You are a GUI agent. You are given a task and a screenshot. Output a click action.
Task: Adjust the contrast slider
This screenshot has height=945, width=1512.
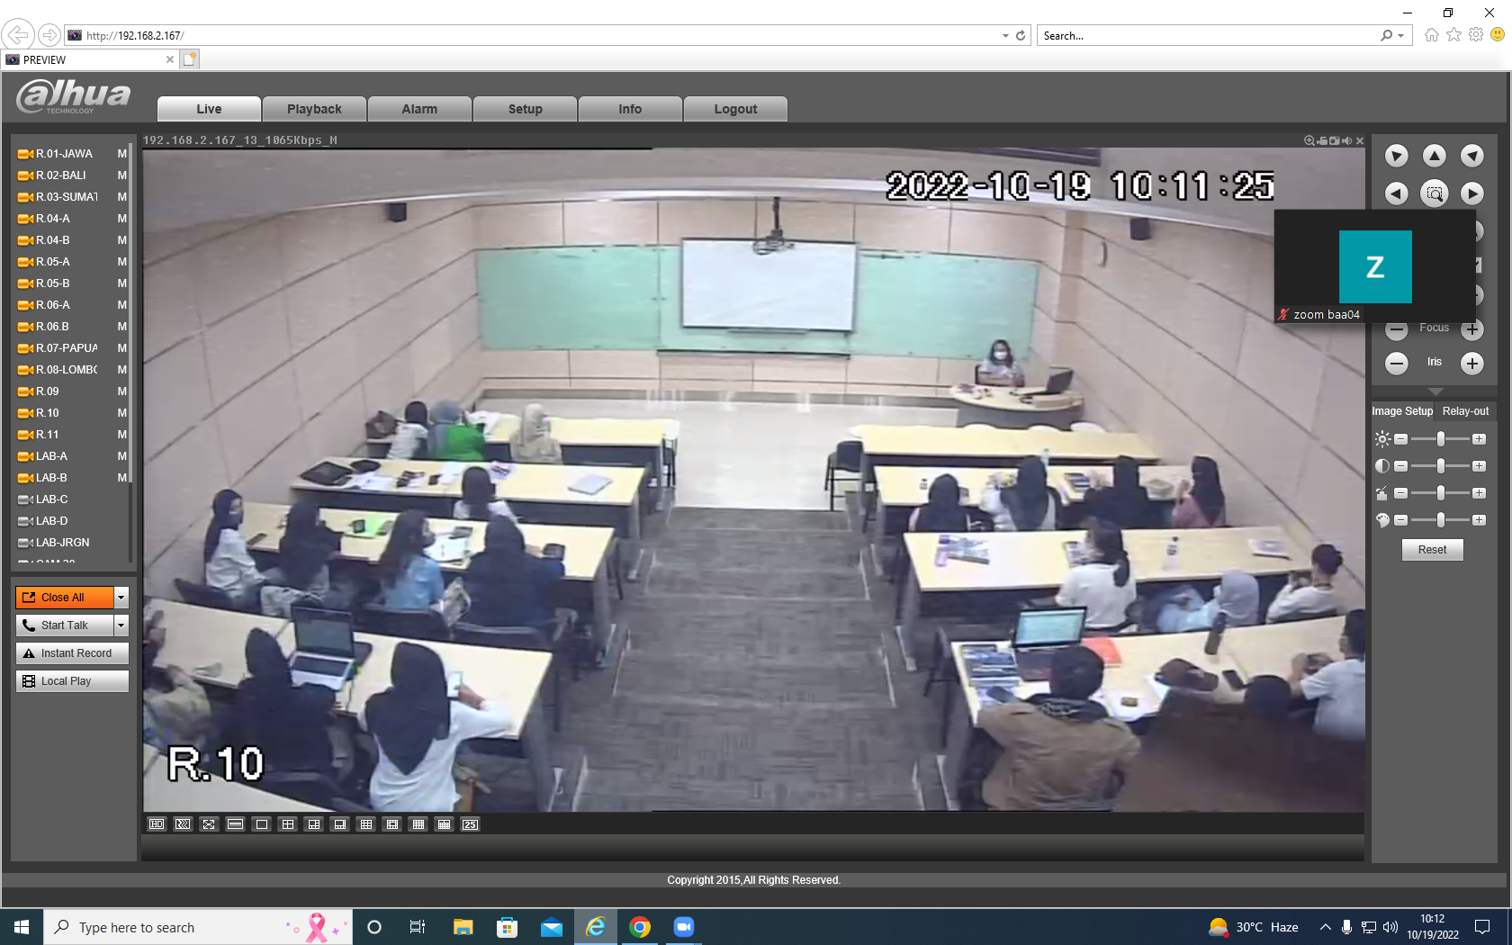click(1441, 466)
